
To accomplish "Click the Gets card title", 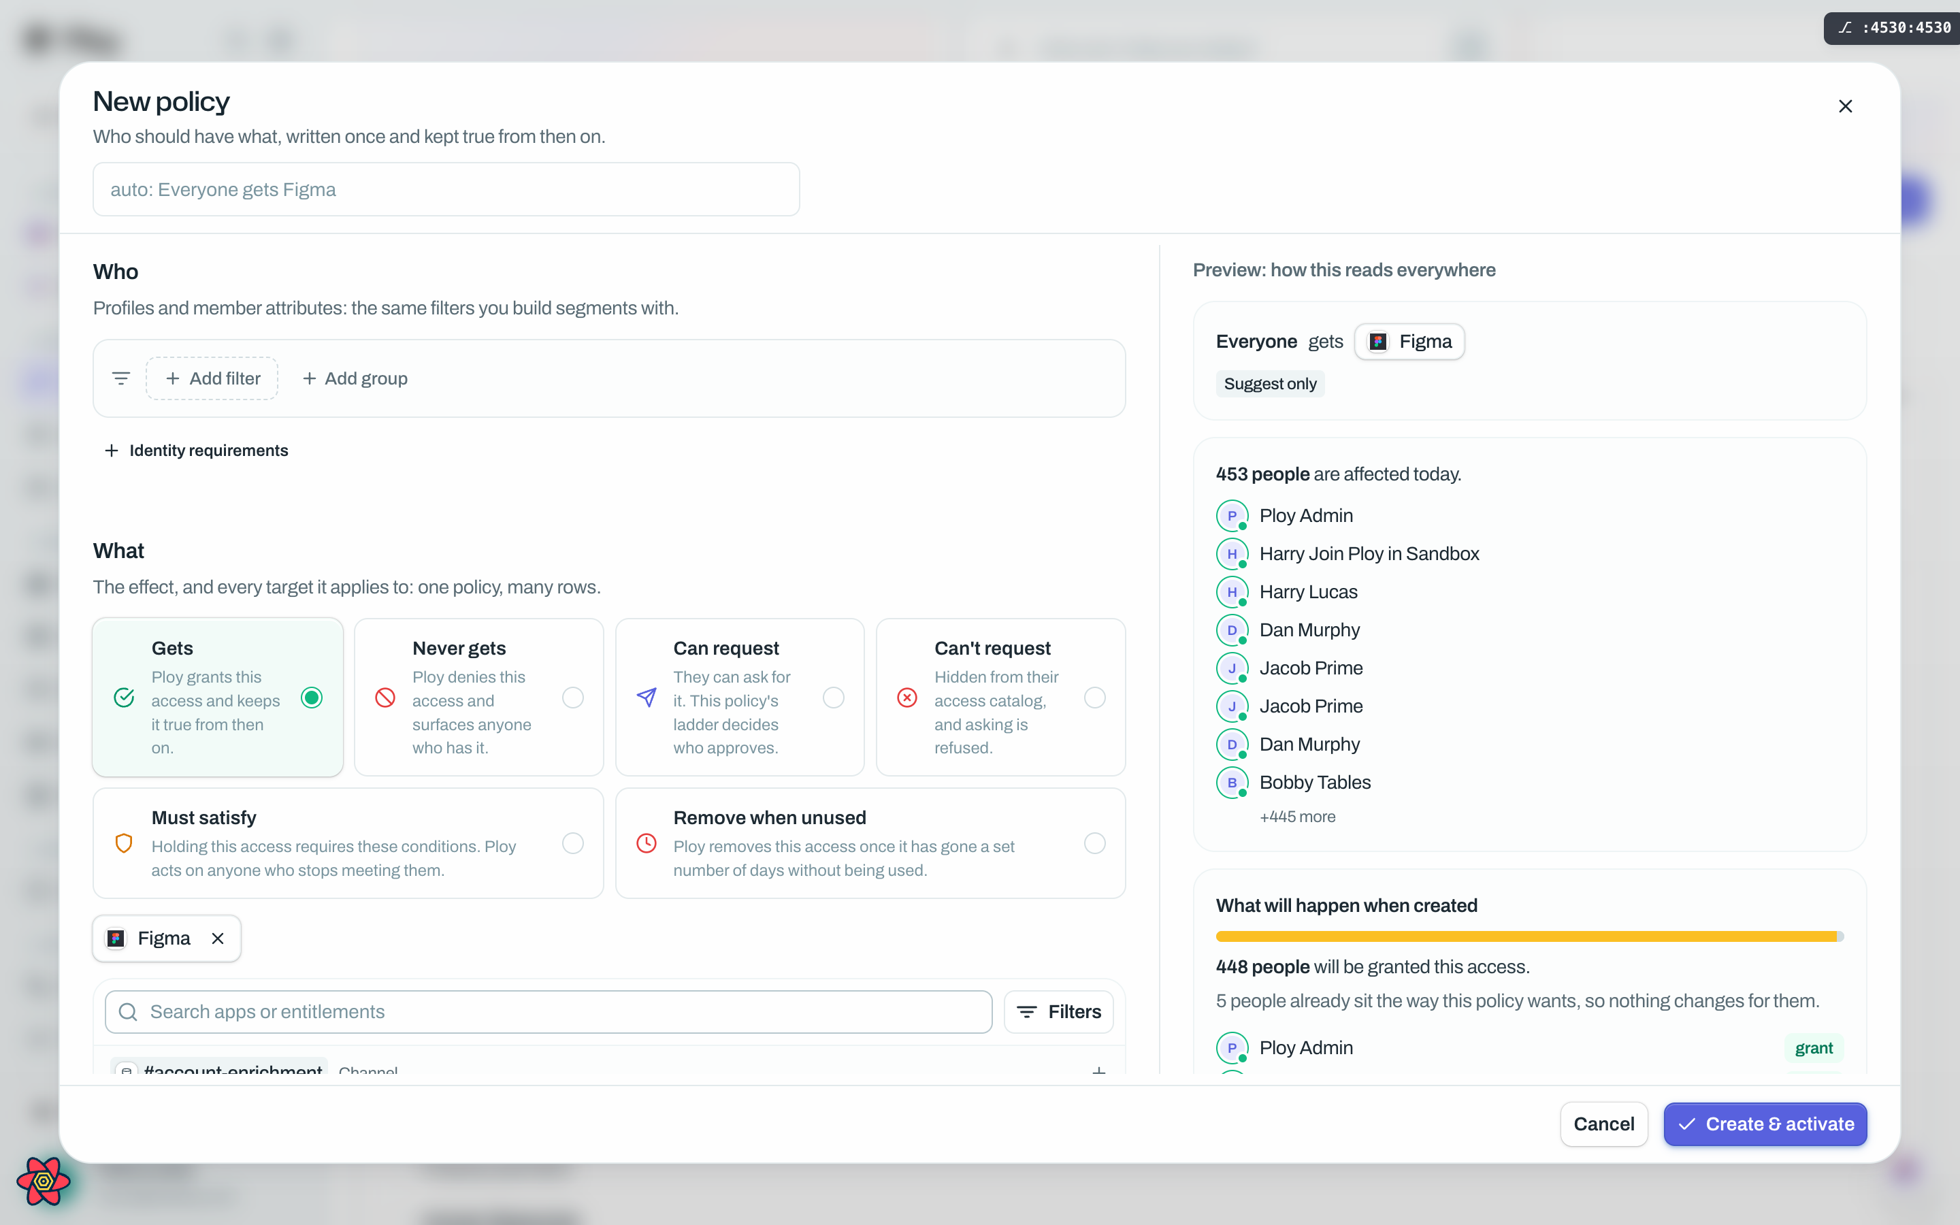I will [171, 648].
